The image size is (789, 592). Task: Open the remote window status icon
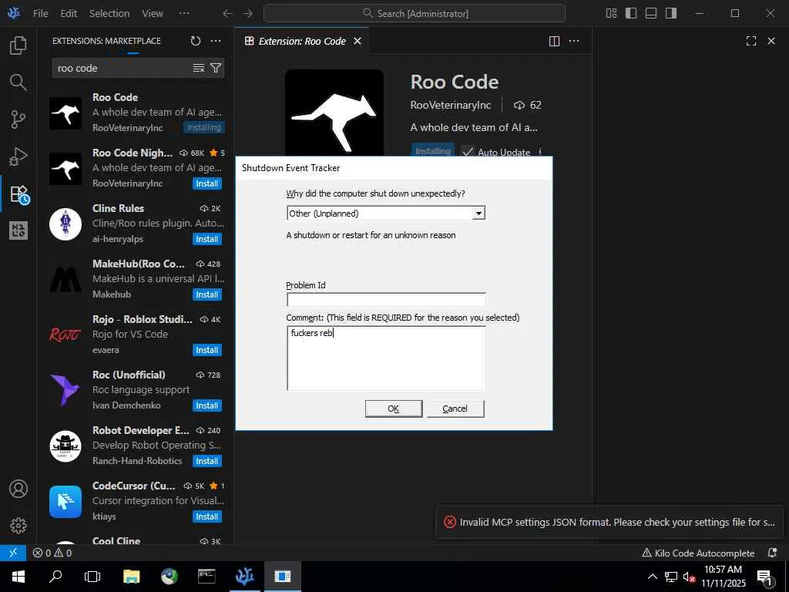coord(13,553)
